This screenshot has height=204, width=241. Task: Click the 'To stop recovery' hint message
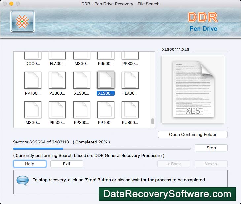click(x=120, y=180)
